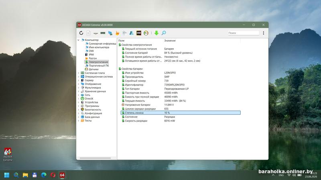This screenshot has width=321, height=180.
Task: Click the blue monitors diagnostics toolbar icon
Action: 110,33
